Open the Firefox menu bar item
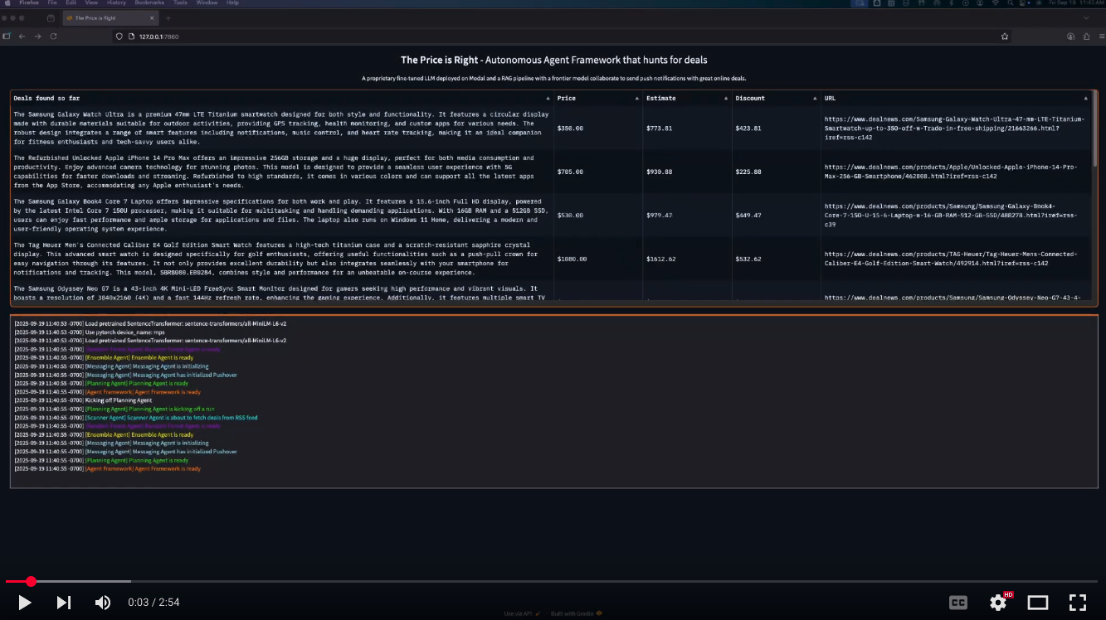The height and width of the screenshot is (620, 1106). pos(28,2)
